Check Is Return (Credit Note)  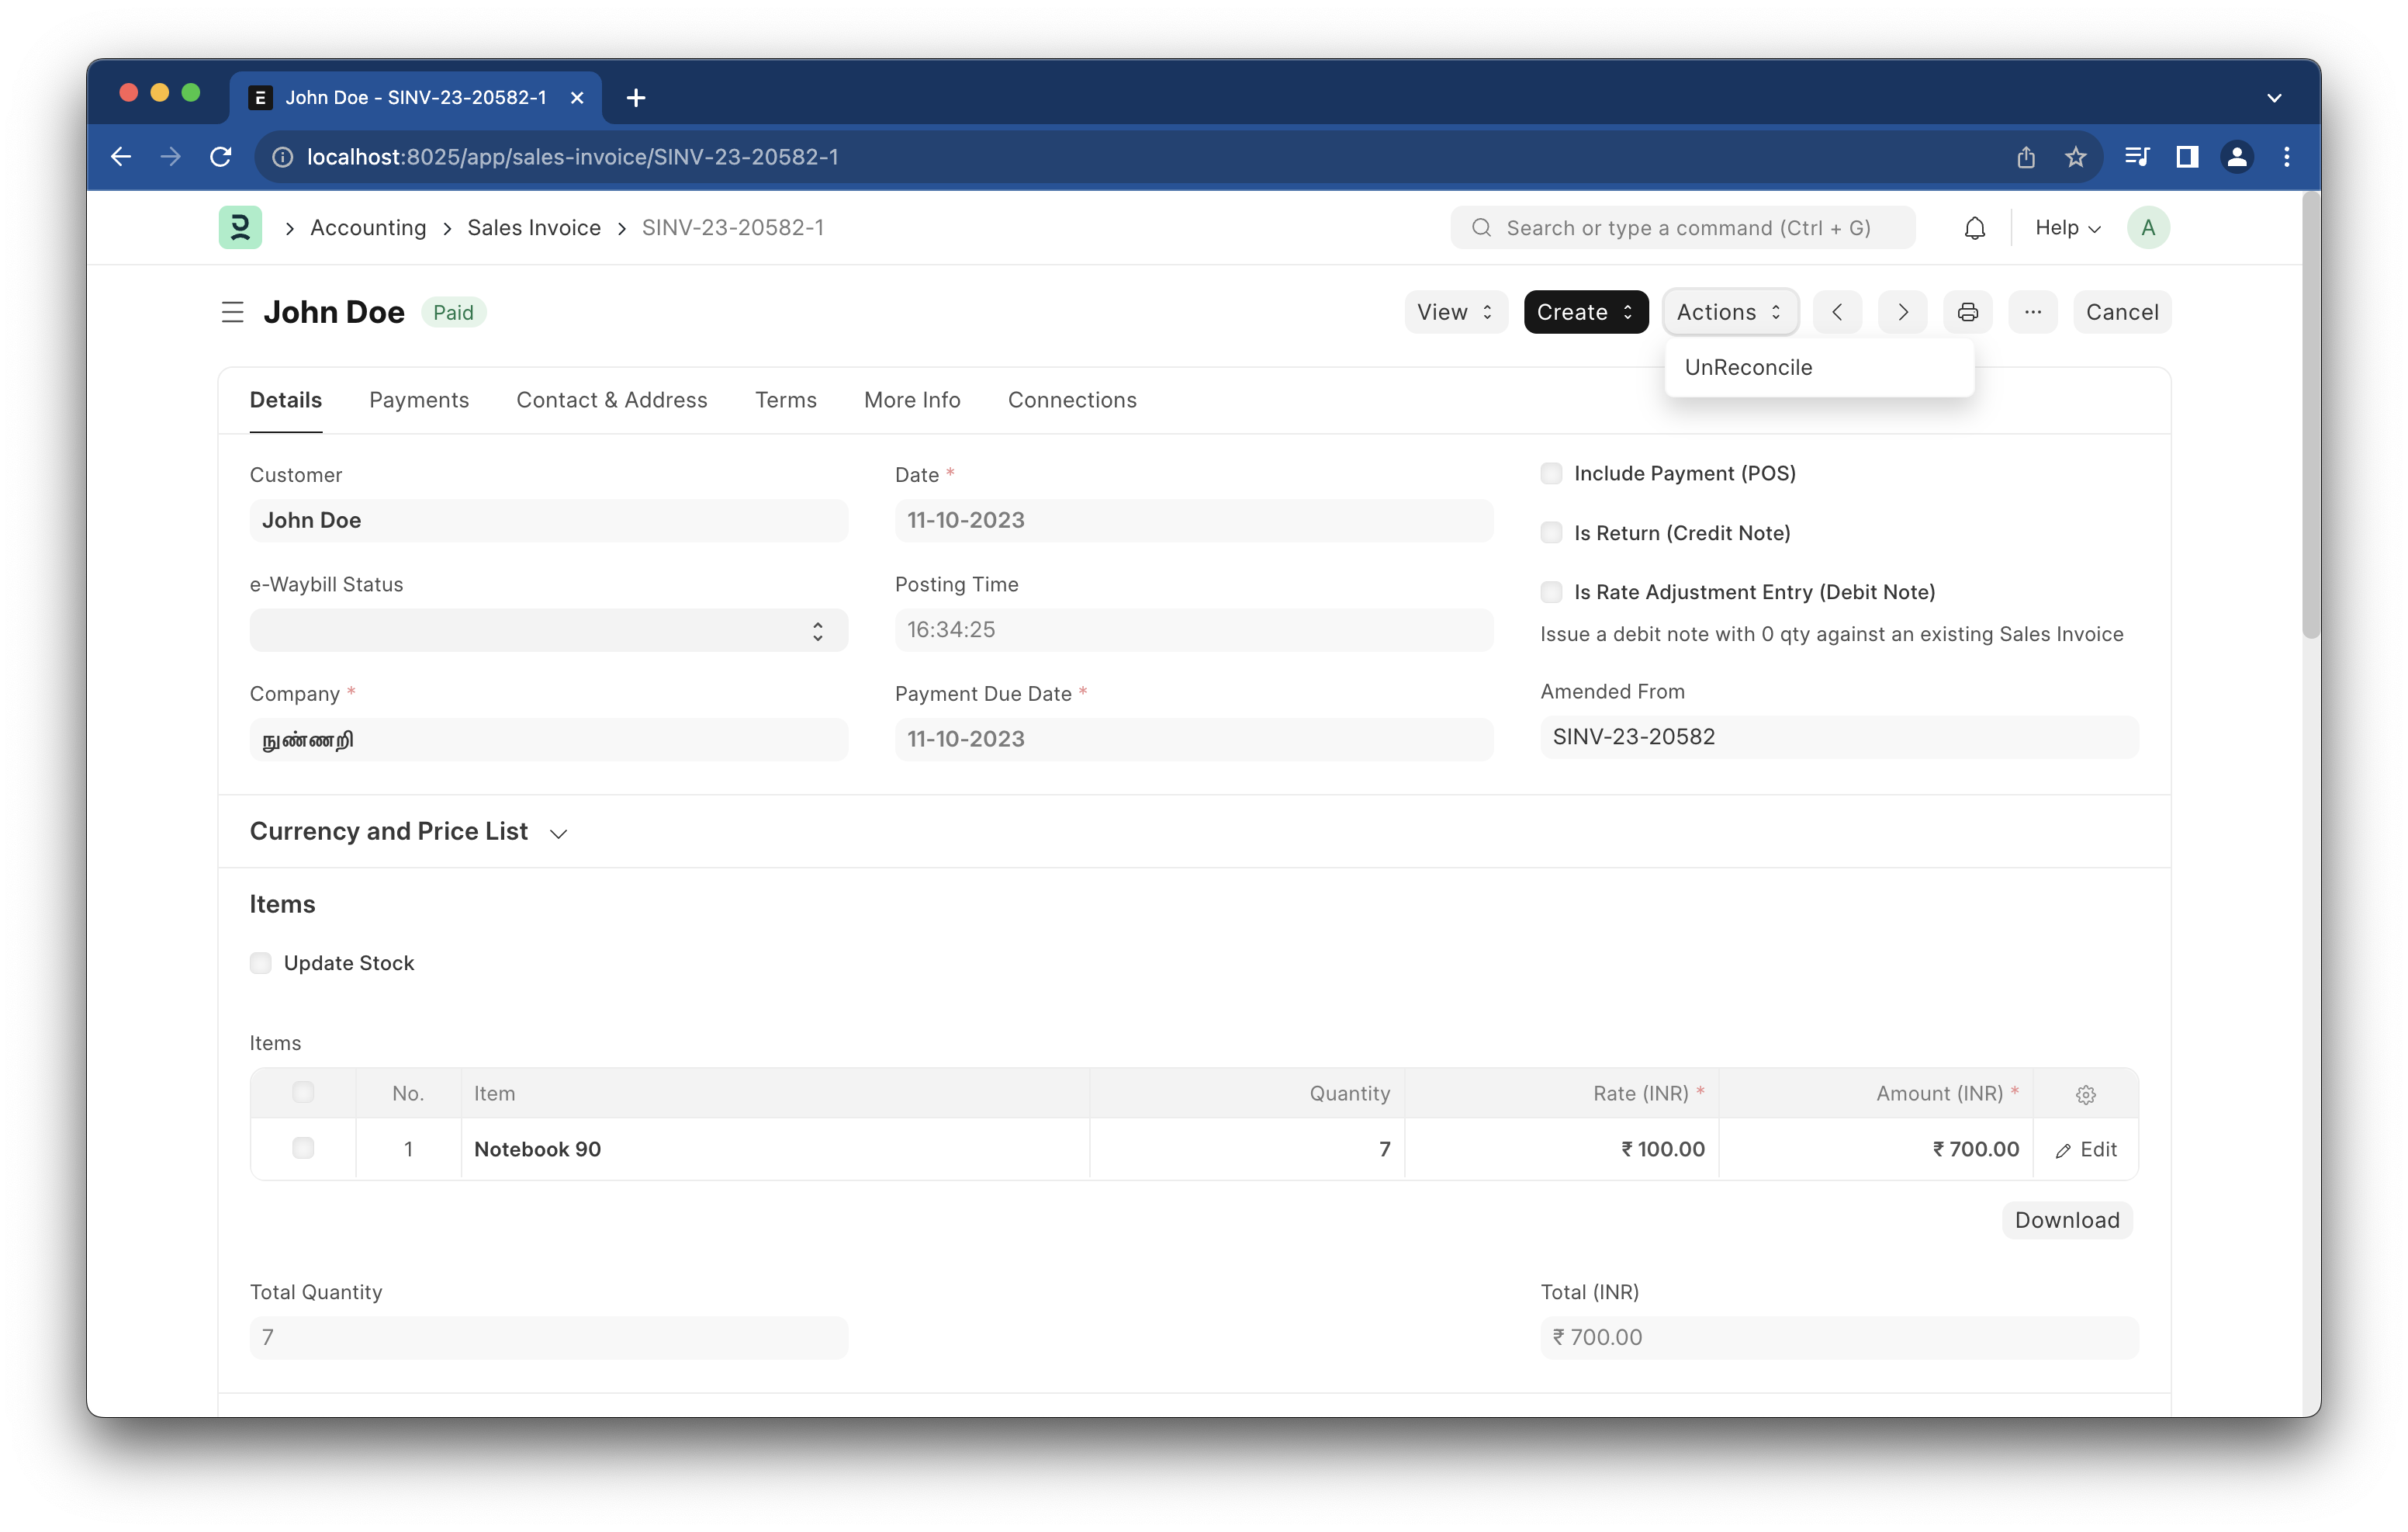1551,532
